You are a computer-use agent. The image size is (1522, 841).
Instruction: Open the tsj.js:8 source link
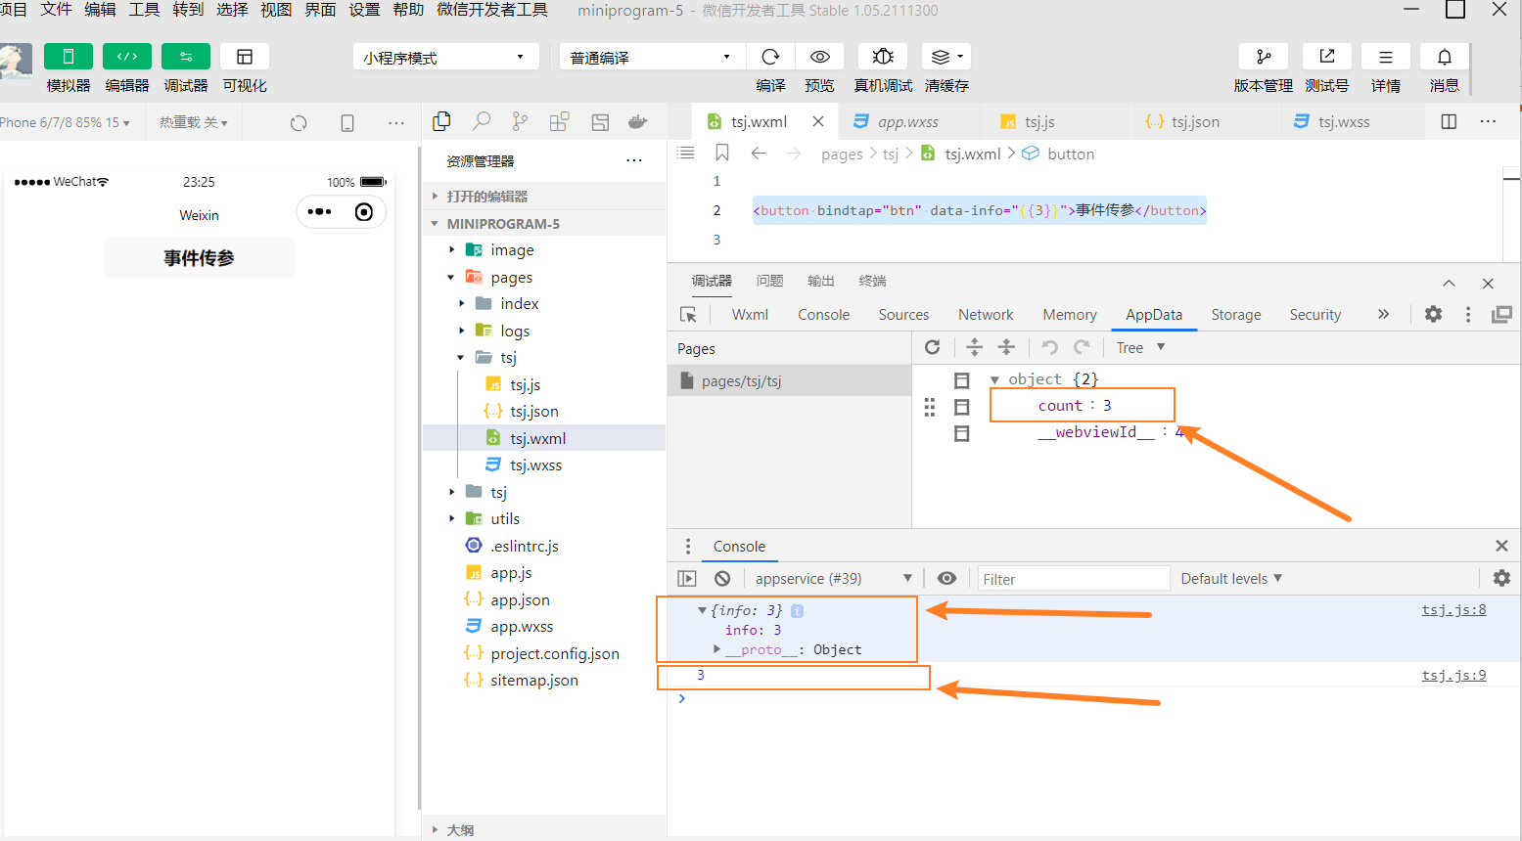[x=1453, y=610]
